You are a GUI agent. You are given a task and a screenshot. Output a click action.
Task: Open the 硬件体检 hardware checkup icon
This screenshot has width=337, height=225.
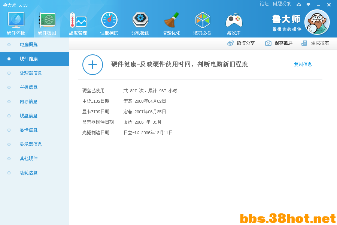[16, 20]
